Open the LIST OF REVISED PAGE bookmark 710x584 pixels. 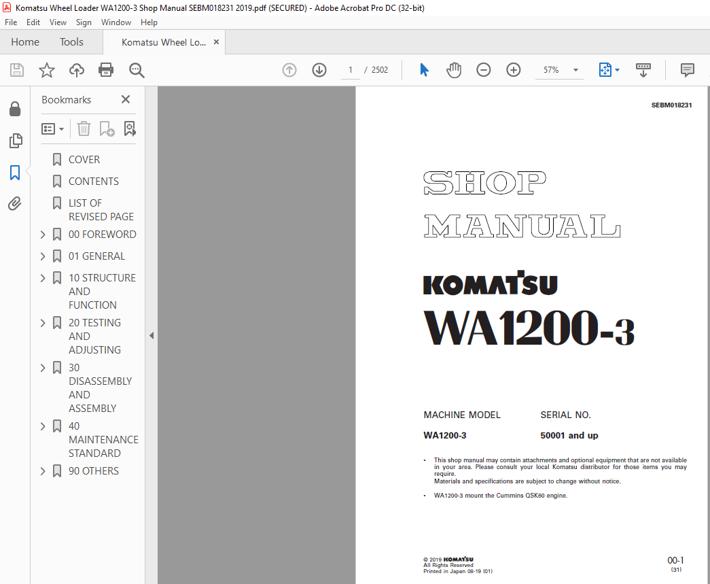[x=101, y=210]
